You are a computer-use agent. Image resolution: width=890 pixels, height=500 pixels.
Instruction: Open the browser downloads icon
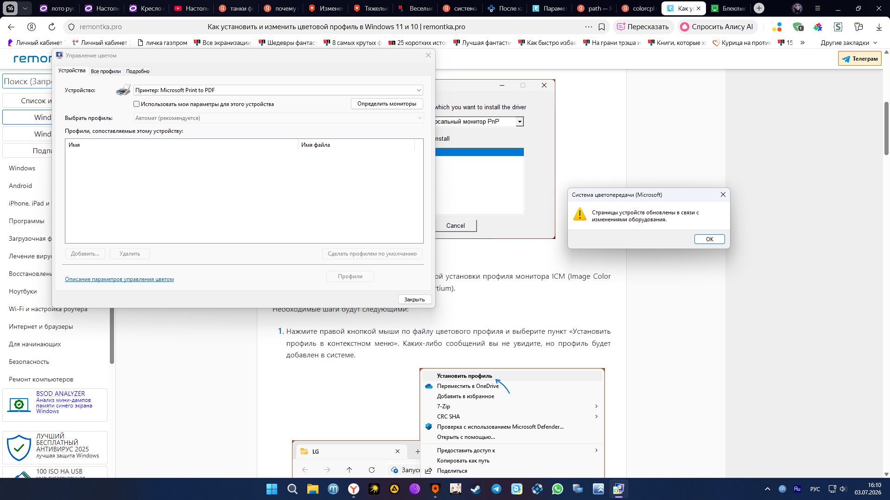pos(879,27)
